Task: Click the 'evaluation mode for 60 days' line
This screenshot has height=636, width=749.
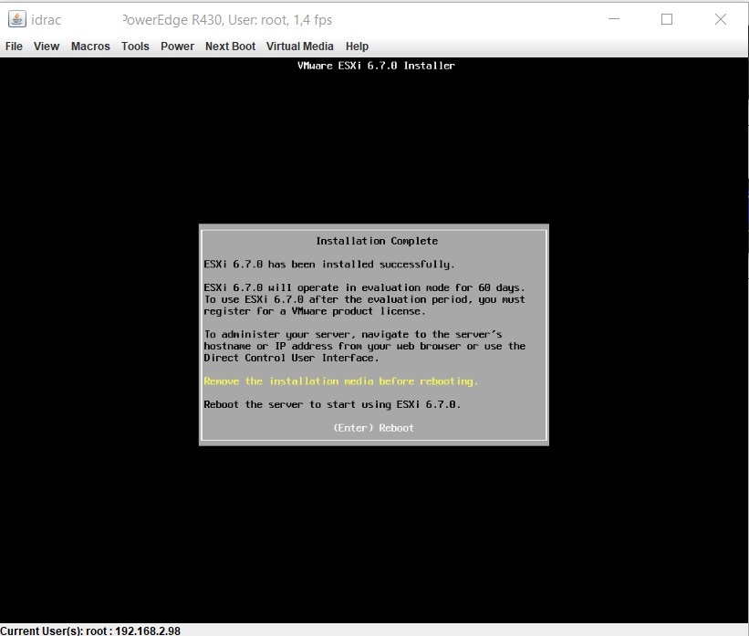Action: click(x=365, y=287)
